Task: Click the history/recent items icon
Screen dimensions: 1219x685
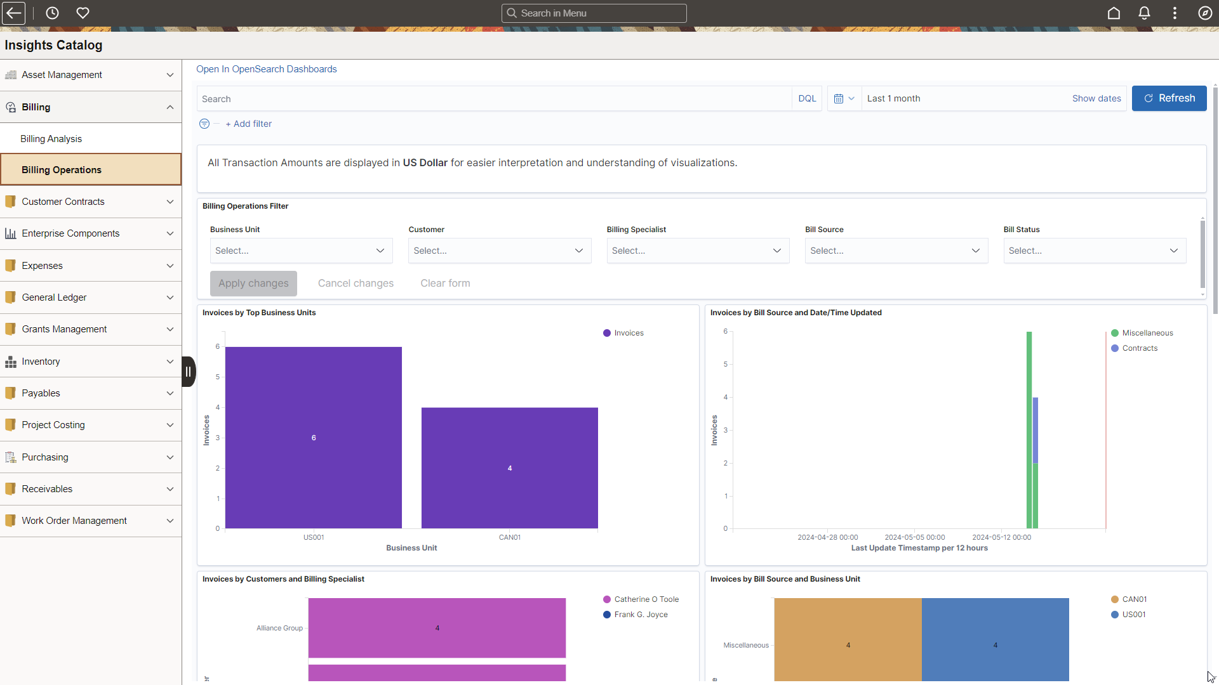Action: [x=52, y=13]
